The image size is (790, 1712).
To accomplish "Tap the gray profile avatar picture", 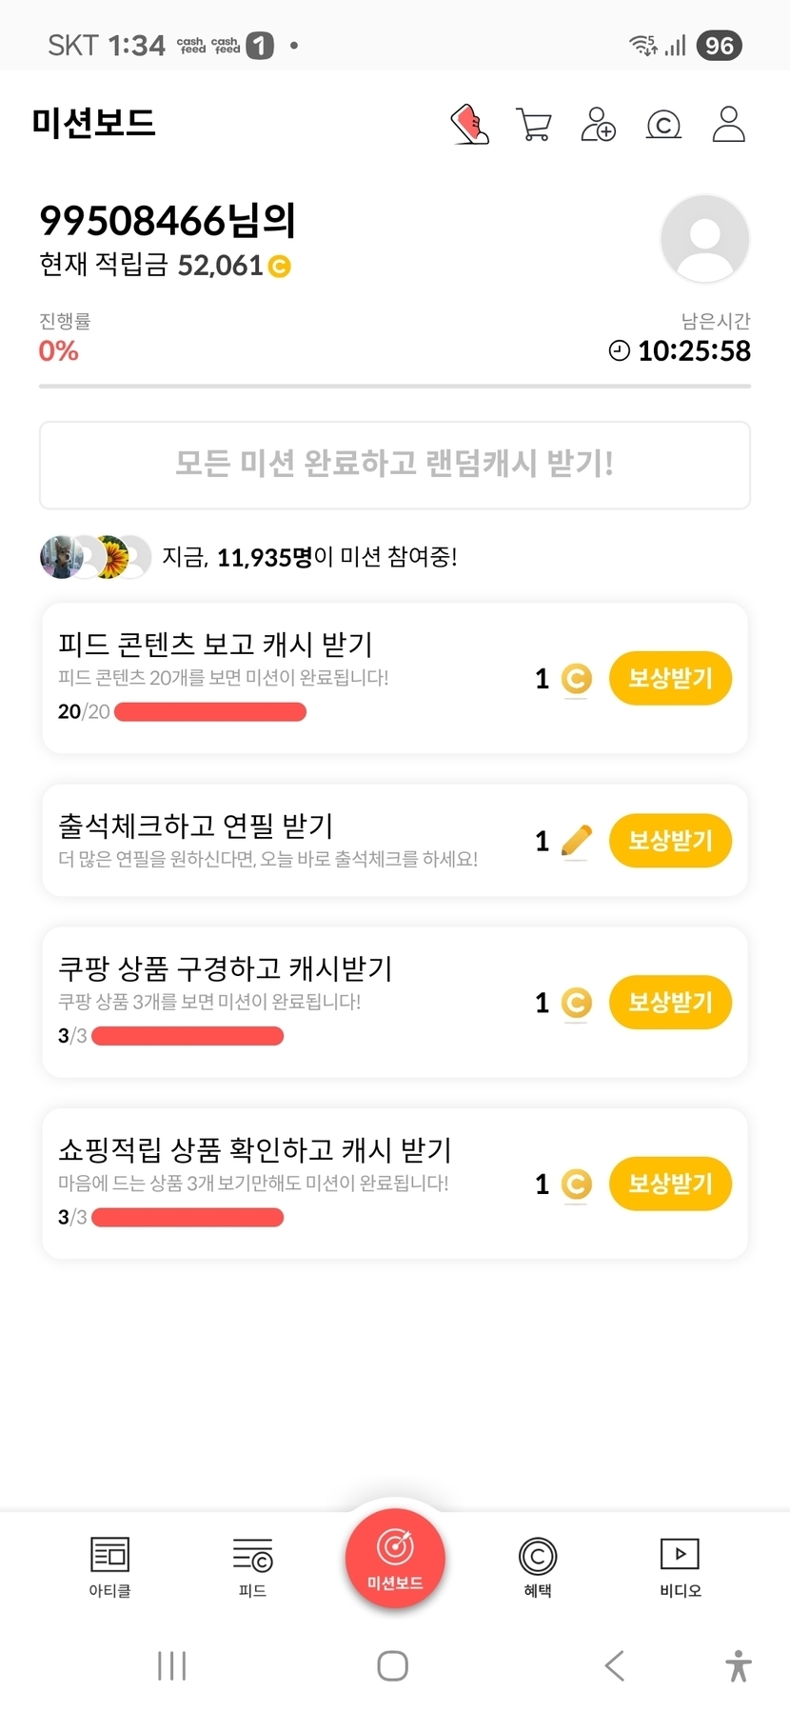I will click(x=704, y=239).
